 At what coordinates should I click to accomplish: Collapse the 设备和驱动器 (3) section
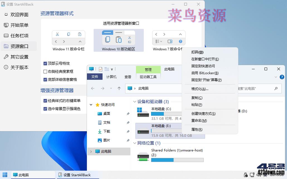[x=135, y=102]
